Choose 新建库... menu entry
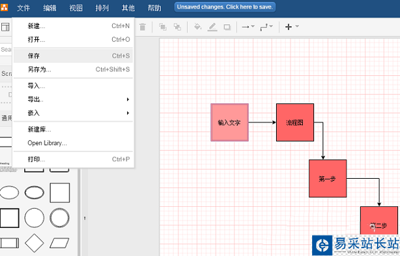This screenshot has height=256, width=400. (x=73, y=130)
